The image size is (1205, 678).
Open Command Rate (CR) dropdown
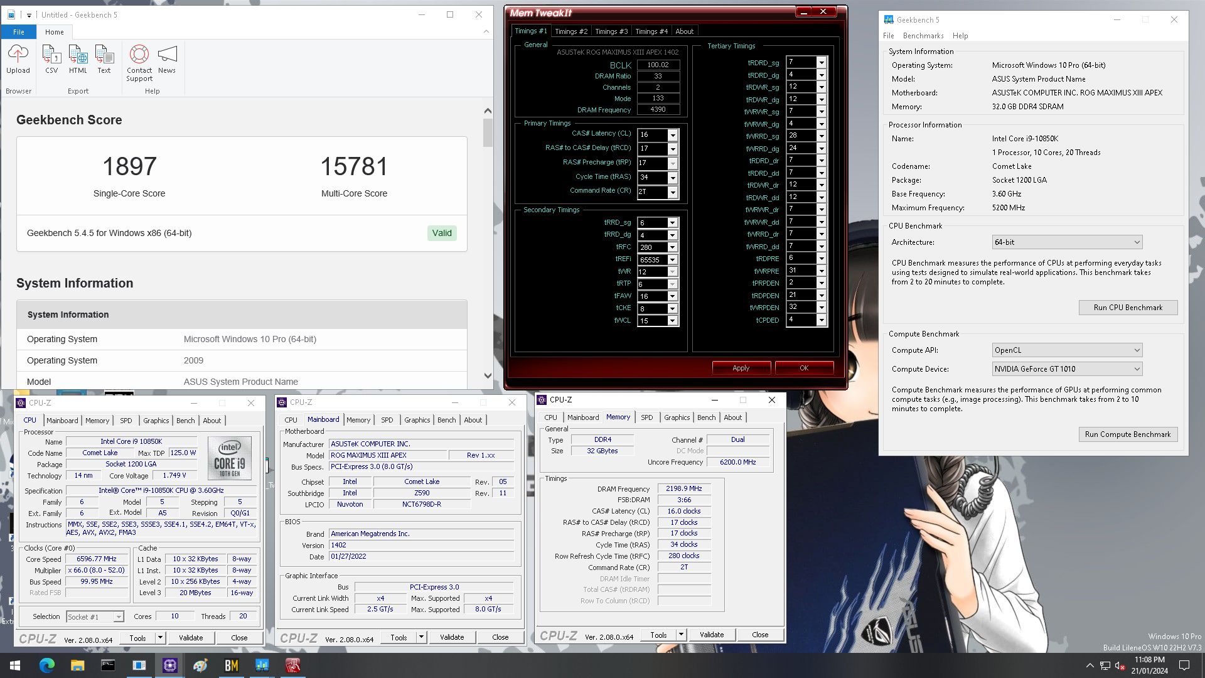pyautogui.click(x=673, y=192)
